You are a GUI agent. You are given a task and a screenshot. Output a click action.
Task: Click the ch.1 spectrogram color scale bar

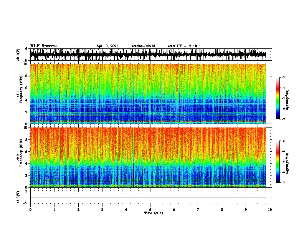point(278,98)
